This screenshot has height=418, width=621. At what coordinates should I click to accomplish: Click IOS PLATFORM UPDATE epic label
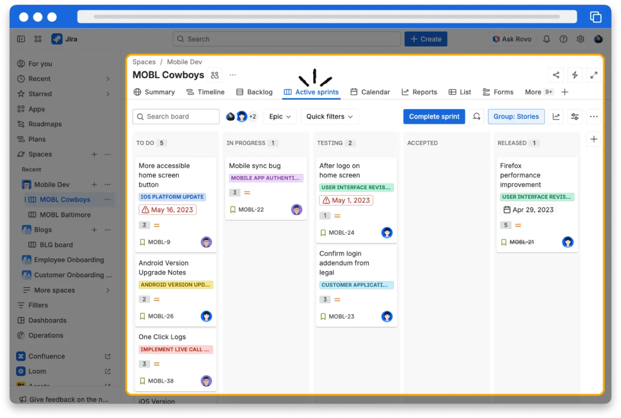coord(172,197)
